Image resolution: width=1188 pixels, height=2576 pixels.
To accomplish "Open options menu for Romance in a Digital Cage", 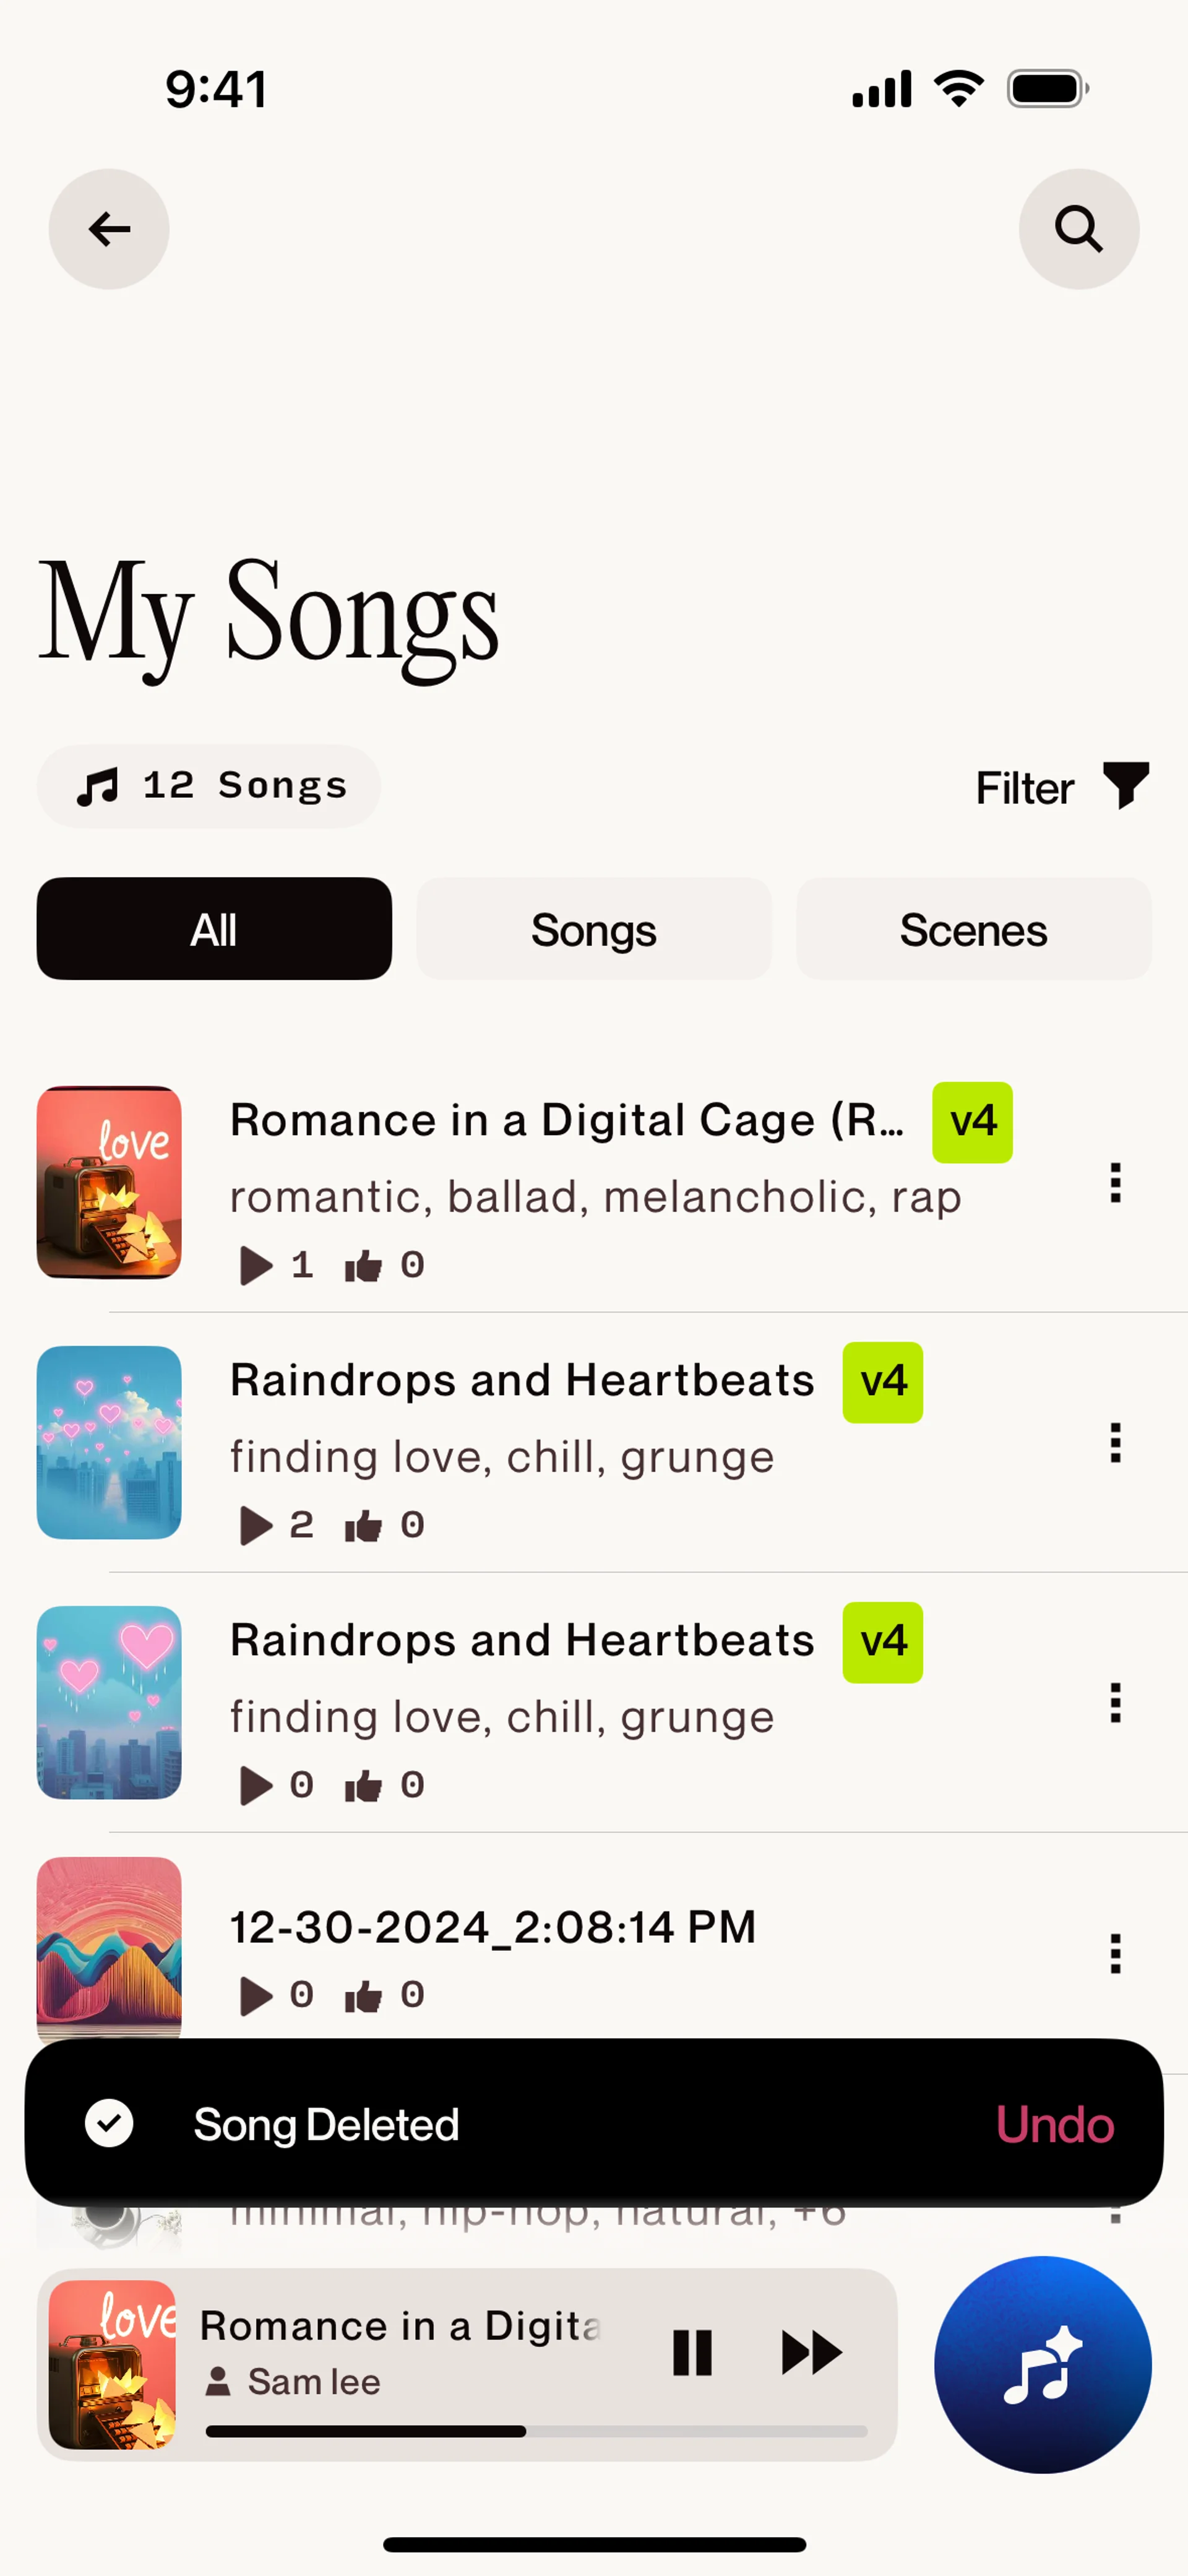I will coord(1115,1183).
